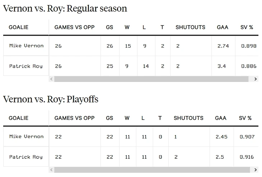Screen dimensions: 262x177
Task: Click the 'Vernon vs. Roy: Playoffs' heading
Action: tap(51, 99)
